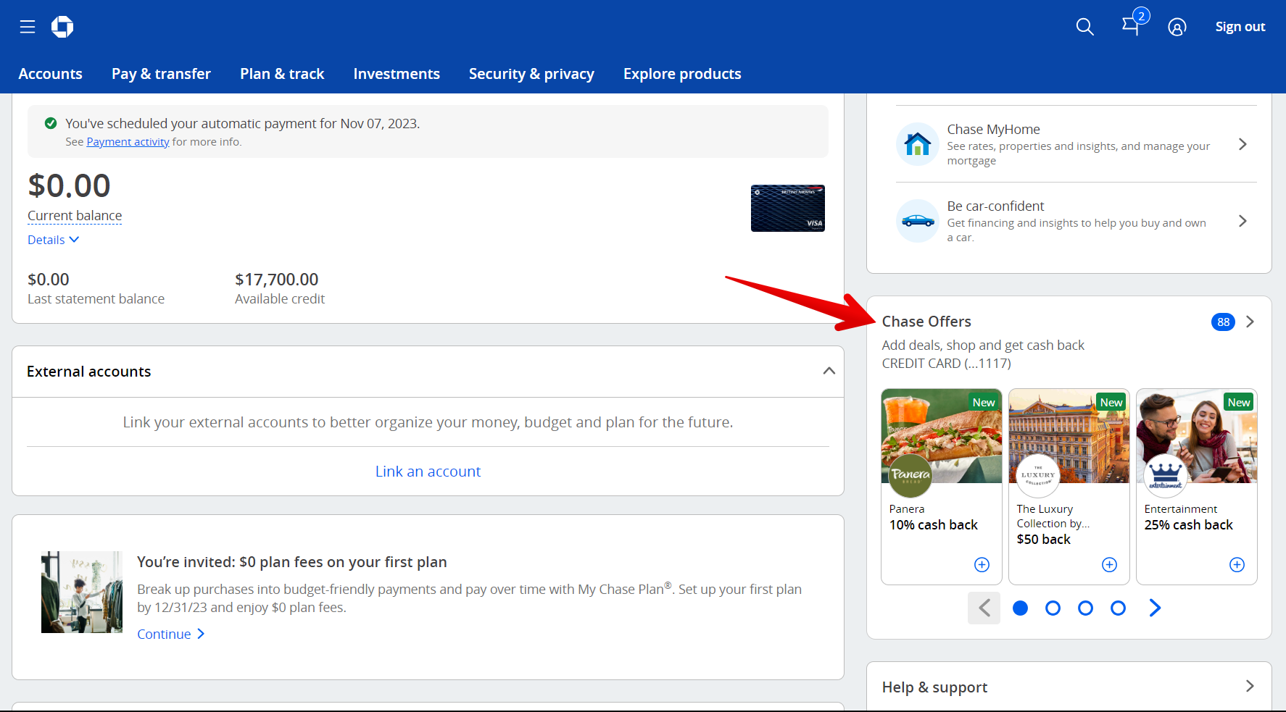Click New badge on Panera offer
The image size is (1286, 712).
tap(984, 402)
